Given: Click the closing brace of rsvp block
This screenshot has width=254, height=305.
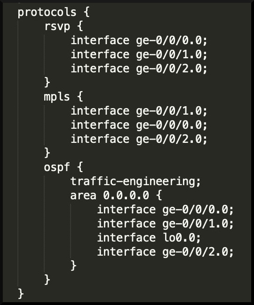Looking at the screenshot, I should coord(48,82).
